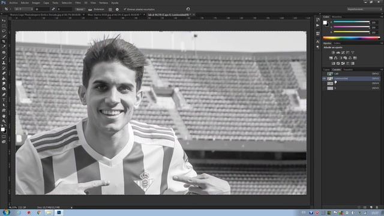The width and height of the screenshot is (384, 216).
Task: Select the History Brush tool
Action: coord(4,68)
